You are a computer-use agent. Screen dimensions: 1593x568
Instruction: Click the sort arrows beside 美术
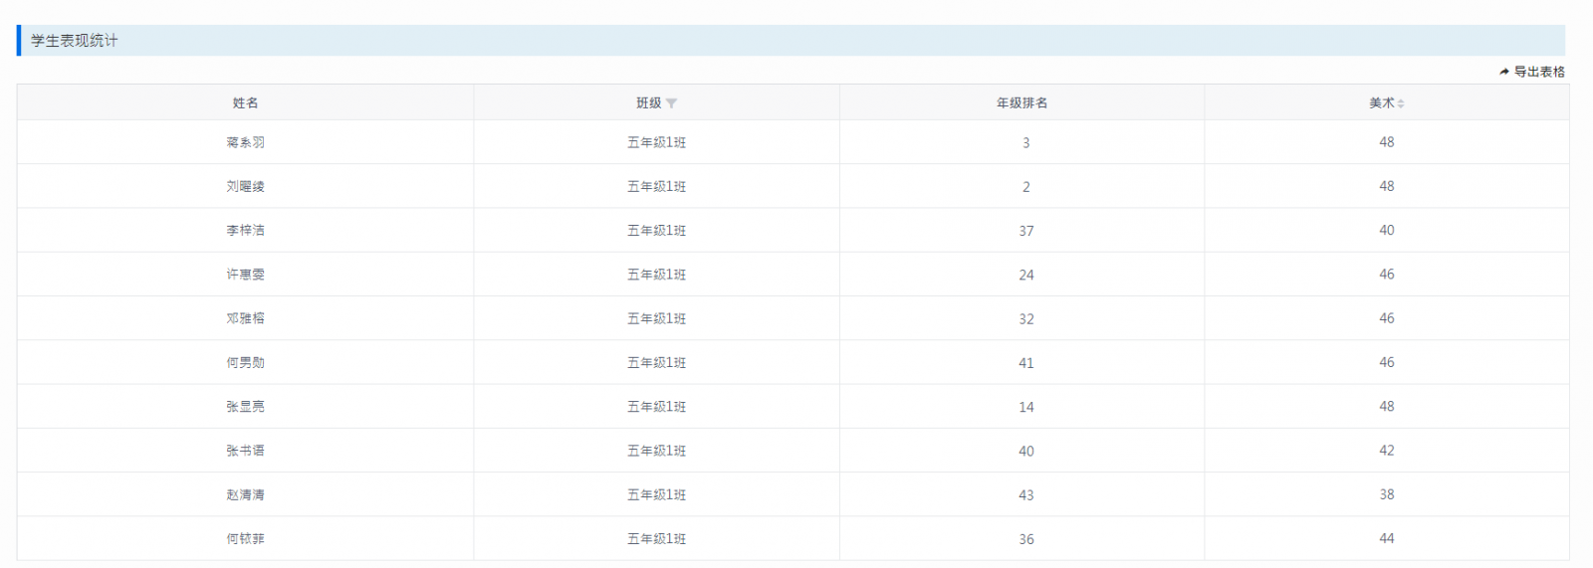(x=1401, y=103)
